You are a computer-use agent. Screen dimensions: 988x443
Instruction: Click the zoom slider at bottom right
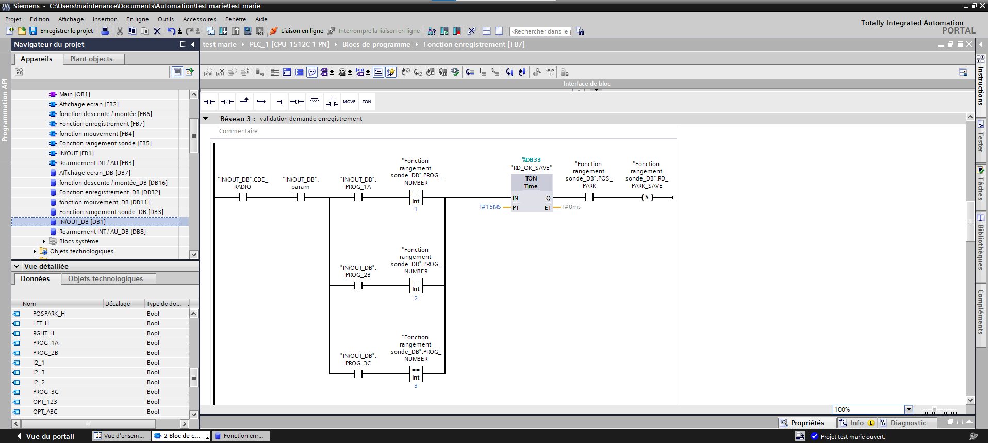934,410
